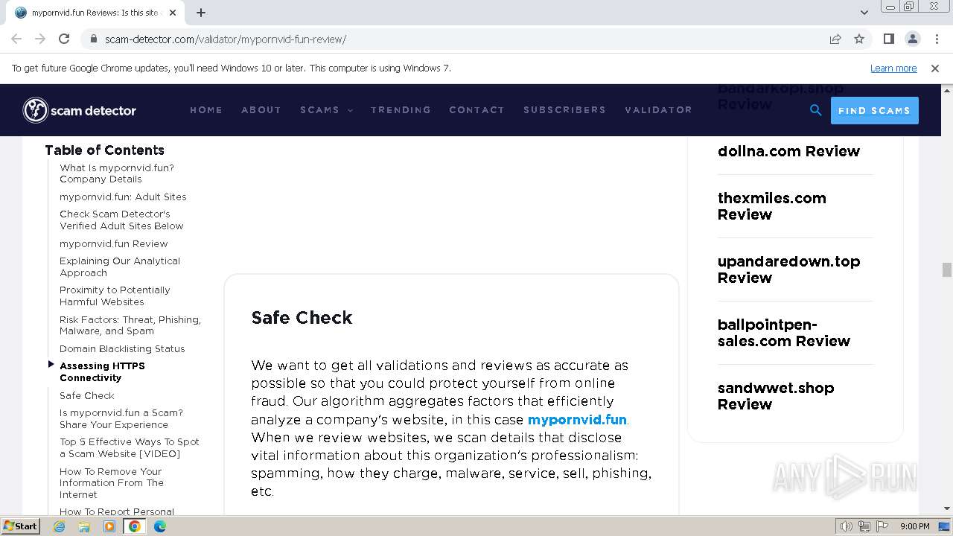
Task: Open thexmiles.com Review link
Action: [772, 206]
